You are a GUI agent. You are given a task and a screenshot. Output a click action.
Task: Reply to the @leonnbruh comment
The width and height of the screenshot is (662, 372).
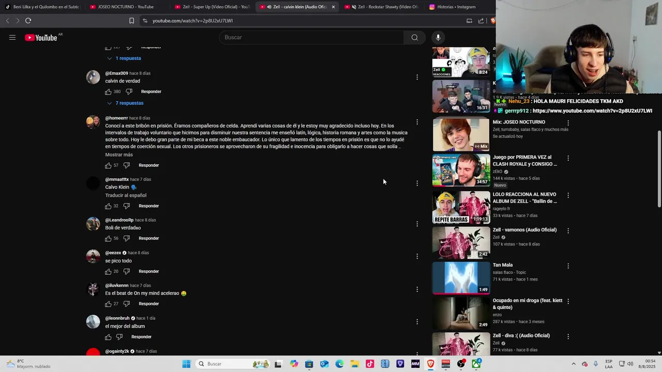click(x=141, y=337)
